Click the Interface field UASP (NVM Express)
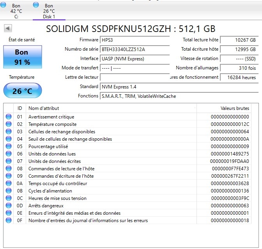 (x=135, y=58)
